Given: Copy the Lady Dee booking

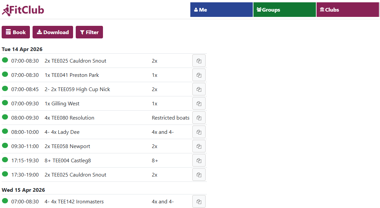Looking at the screenshot, I should tap(199, 132).
